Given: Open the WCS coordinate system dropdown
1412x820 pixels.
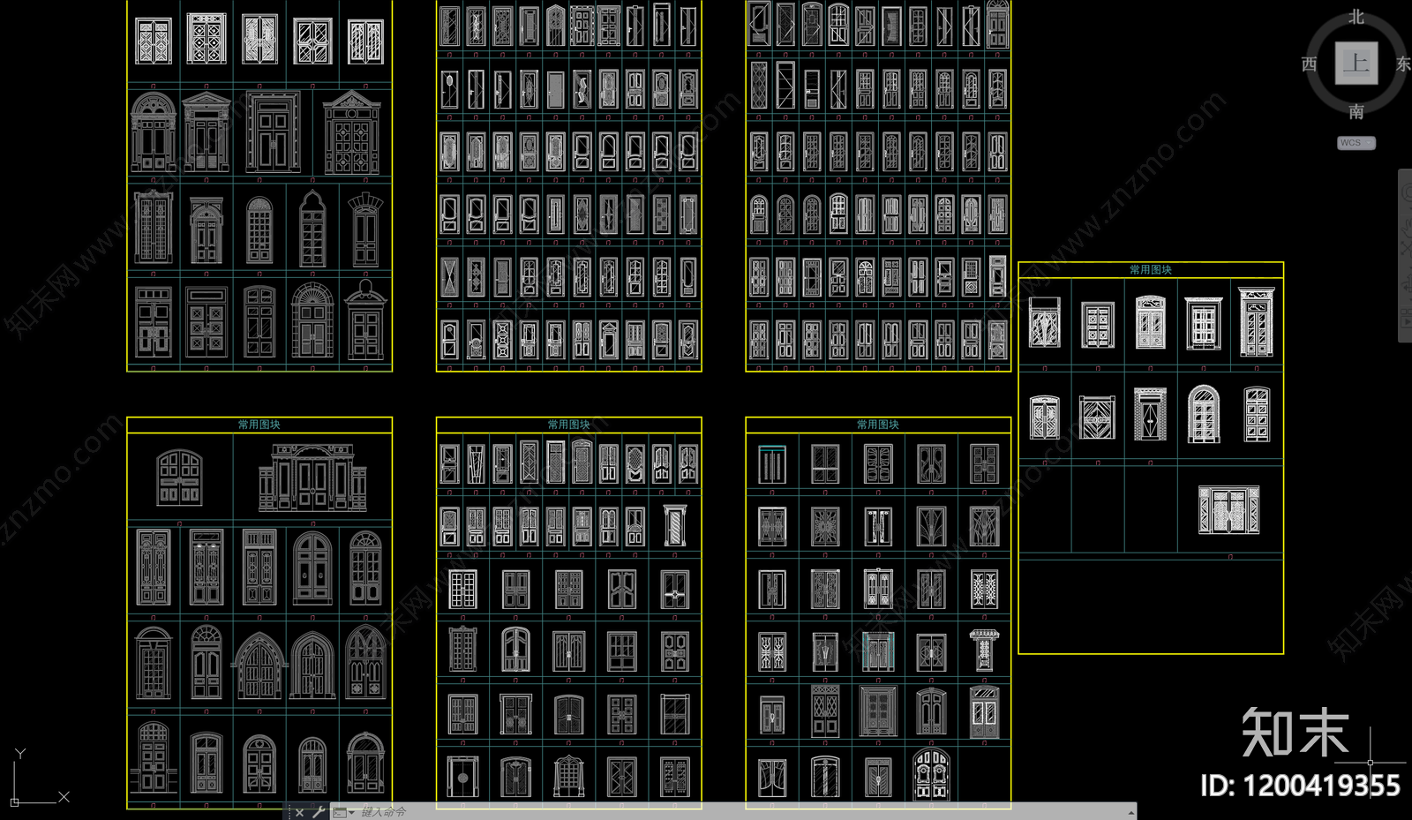Looking at the screenshot, I should (x=1356, y=143).
